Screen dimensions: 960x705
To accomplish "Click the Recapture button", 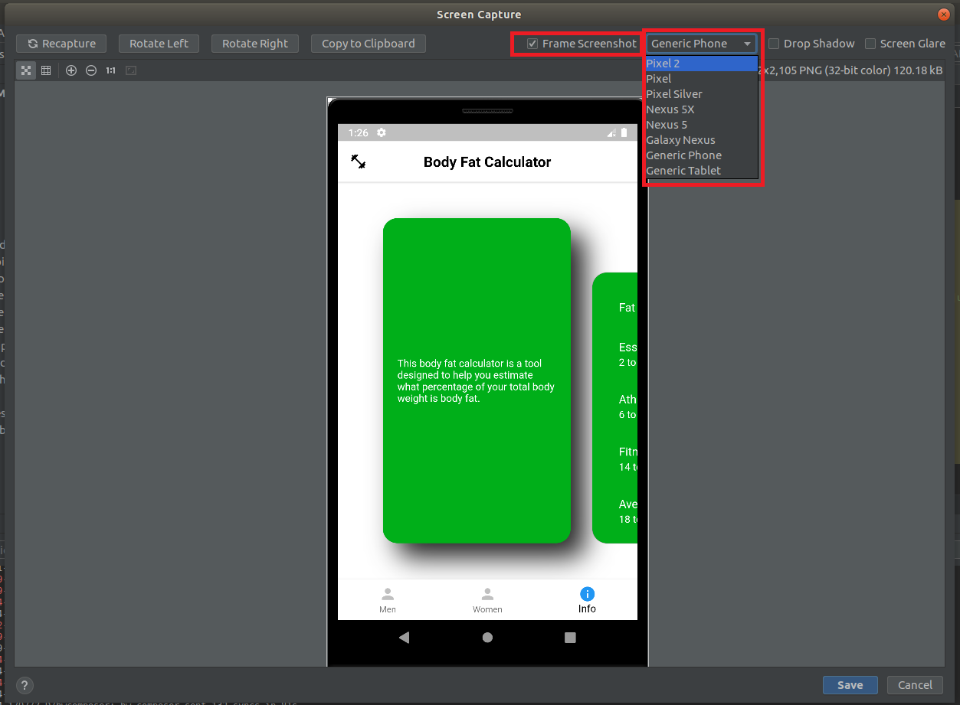I will (x=61, y=44).
